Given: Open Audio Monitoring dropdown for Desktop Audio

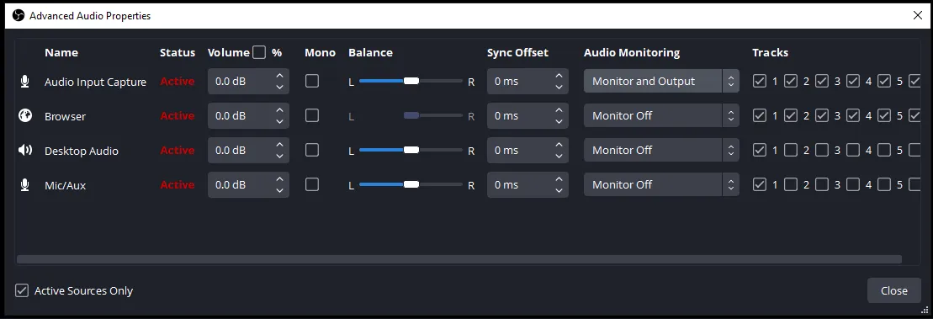Looking at the screenshot, I should (x=661, y=150).
